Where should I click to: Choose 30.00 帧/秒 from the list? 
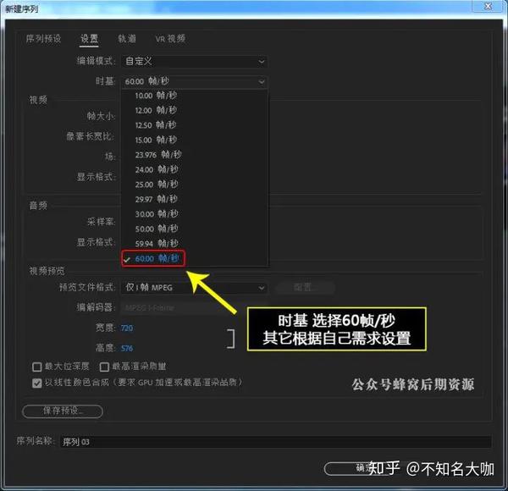click(x=195, y=214)
